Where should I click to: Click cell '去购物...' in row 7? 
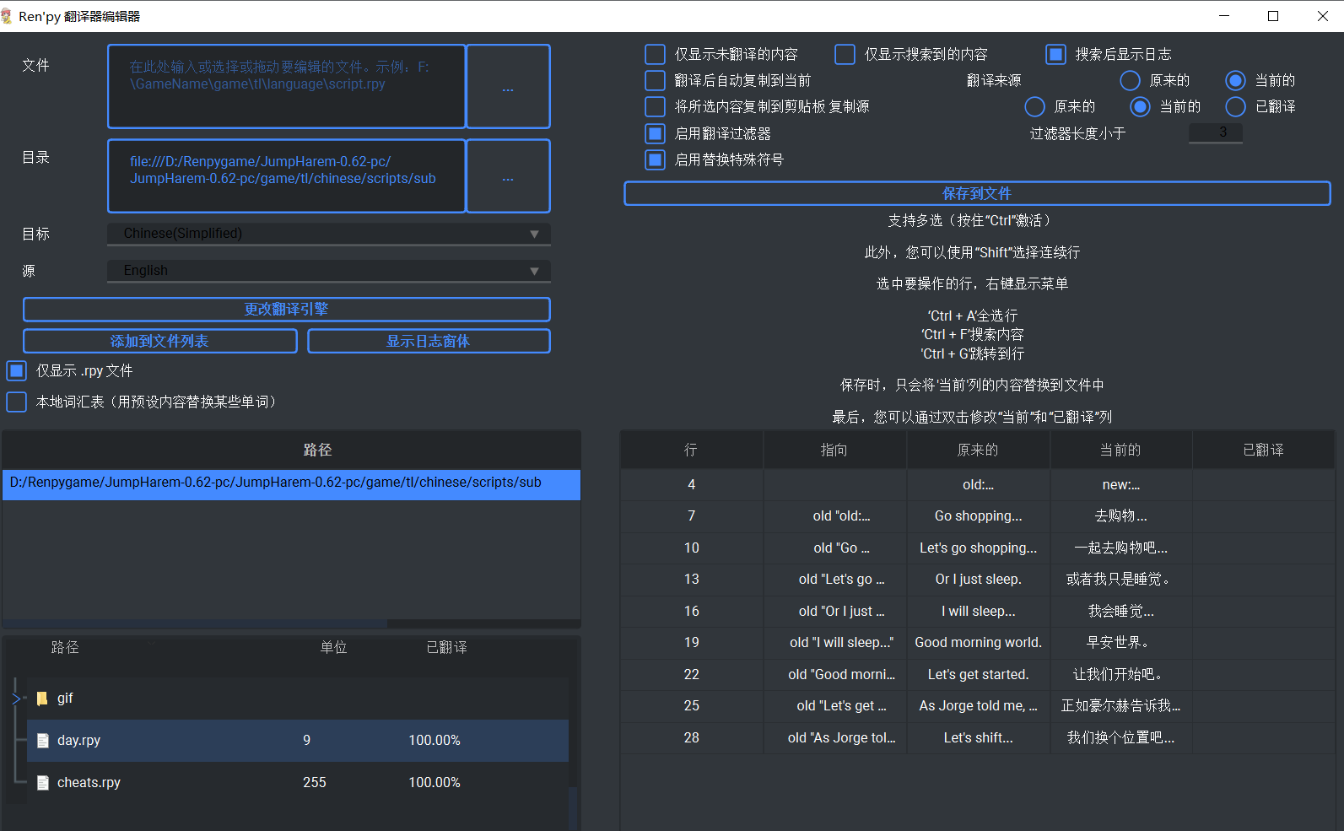[x=1120, y=516]
